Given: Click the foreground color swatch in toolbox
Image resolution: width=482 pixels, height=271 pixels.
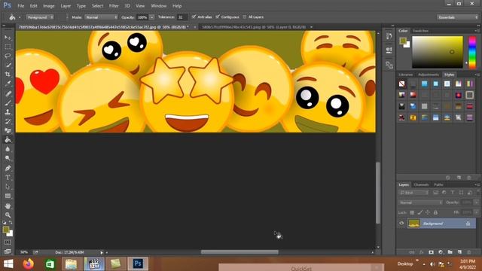Looking at the screenshot, I should click(x=6, y=230).
